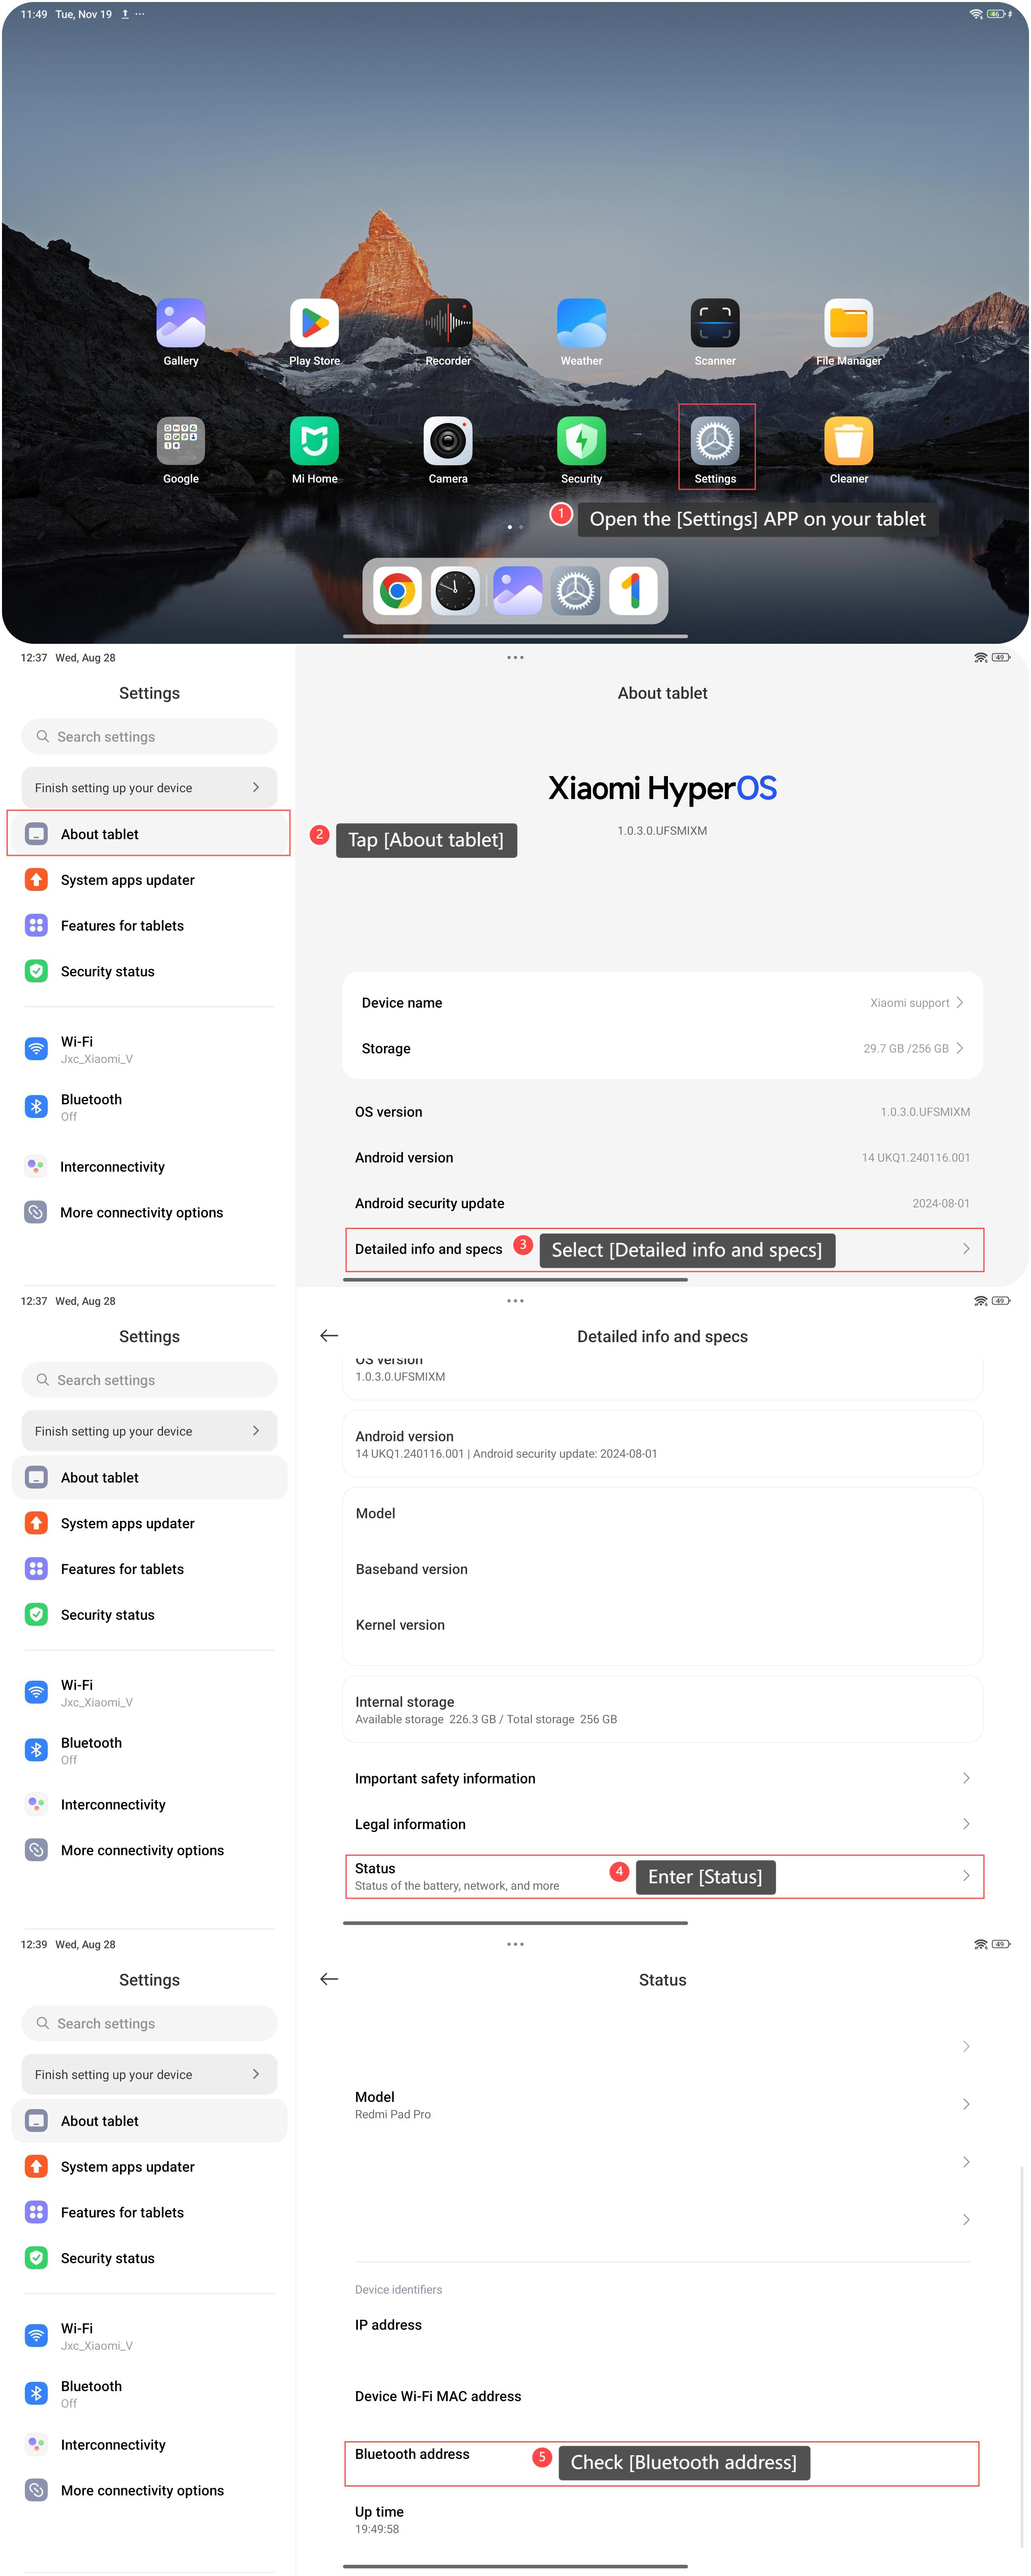The image size is (1031, 2576).
Task: Open the Scanner app
Action: click(715, 323)
